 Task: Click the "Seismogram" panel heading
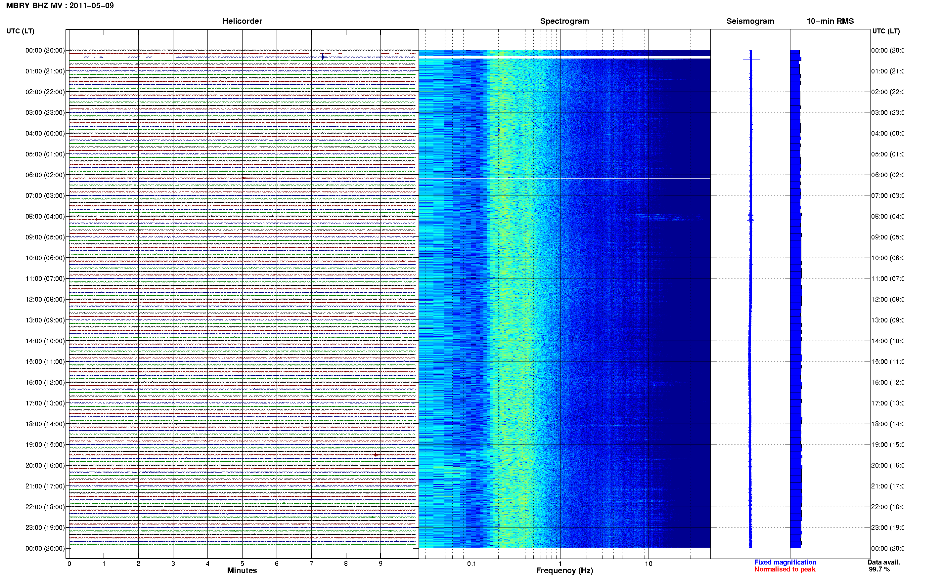click(750, 21)
